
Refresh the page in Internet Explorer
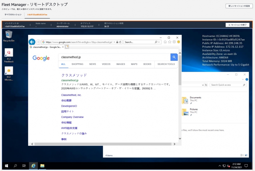click(x=120, y=42)
